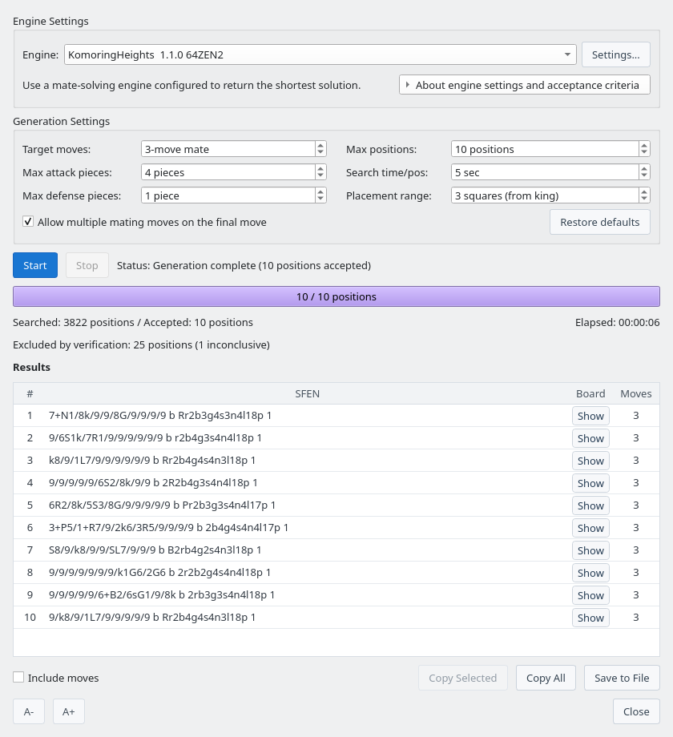Select SFEN text starting with 3+P5/1+R7
Image resolution: width=673 pixels, height=737 pixels.
(169, 528)
